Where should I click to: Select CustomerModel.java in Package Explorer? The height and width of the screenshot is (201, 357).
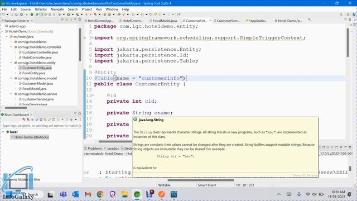coord(37,83)
